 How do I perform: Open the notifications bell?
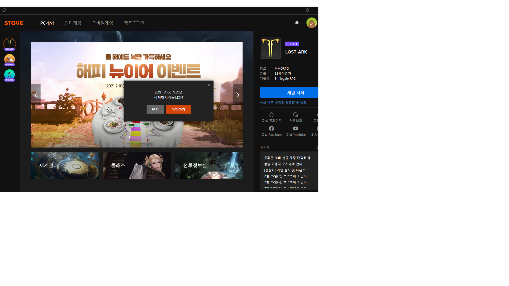pos(297,23)
